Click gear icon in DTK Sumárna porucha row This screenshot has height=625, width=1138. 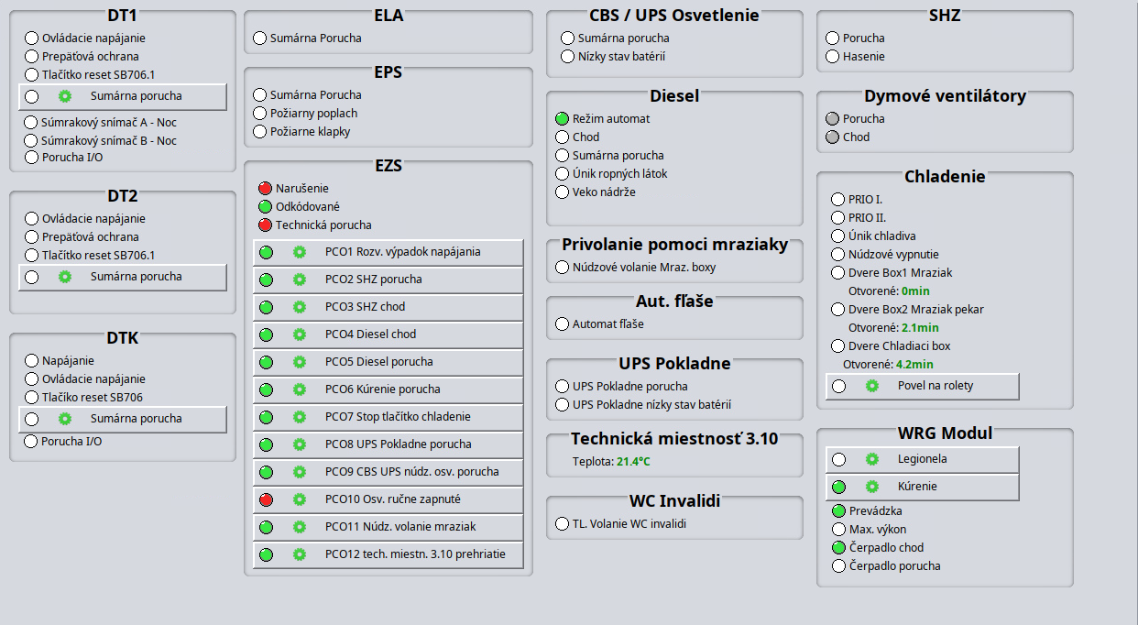pos(65,419)
